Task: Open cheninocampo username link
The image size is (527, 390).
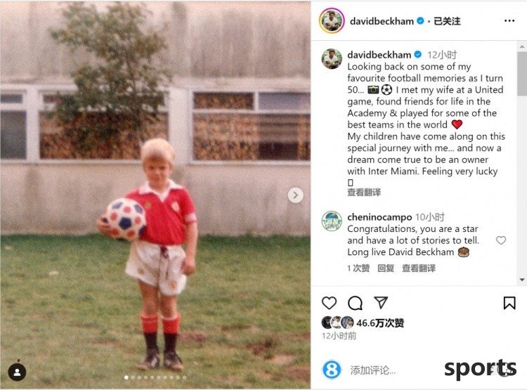Action: click(x=379, y=217)
